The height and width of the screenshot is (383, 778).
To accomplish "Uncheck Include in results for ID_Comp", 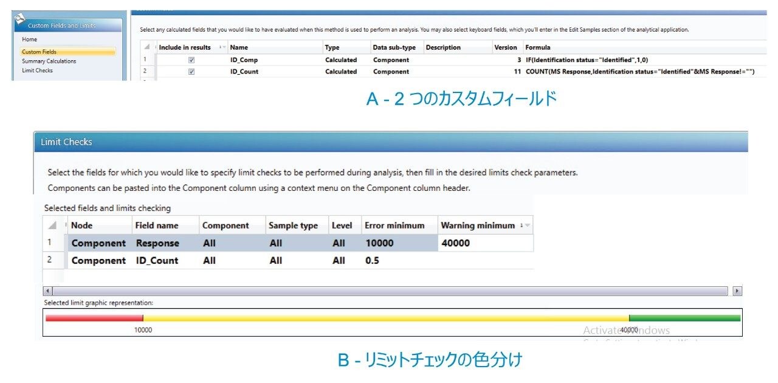I will point(191,60).
